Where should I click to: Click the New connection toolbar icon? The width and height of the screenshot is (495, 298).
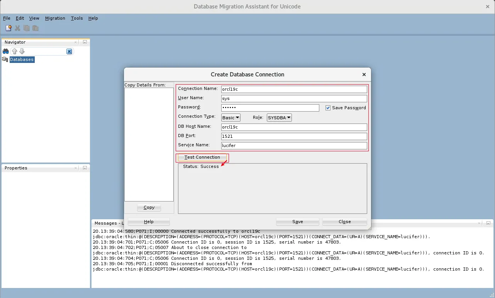point(8,28)
